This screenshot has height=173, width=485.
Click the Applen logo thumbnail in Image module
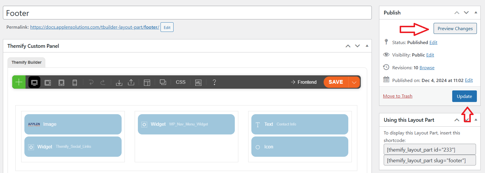(34, 124)
